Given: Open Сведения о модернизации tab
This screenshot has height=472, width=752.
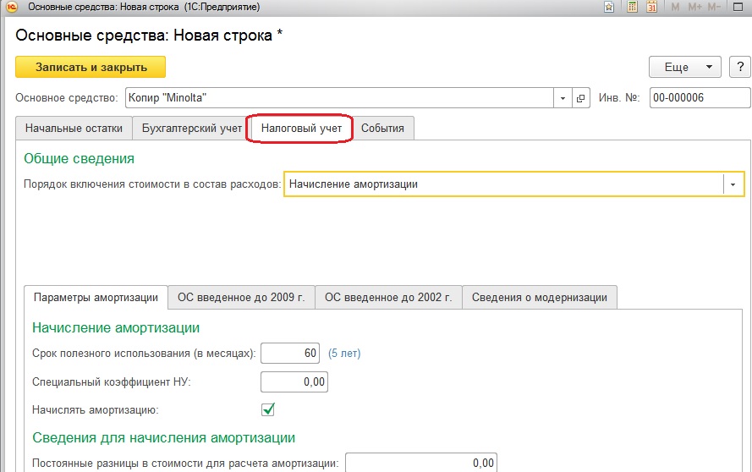Looking at the screenshot, I should 540,298.
